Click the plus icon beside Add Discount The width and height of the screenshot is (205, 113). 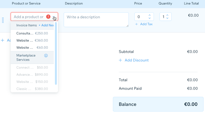click(x=120, y=60)
